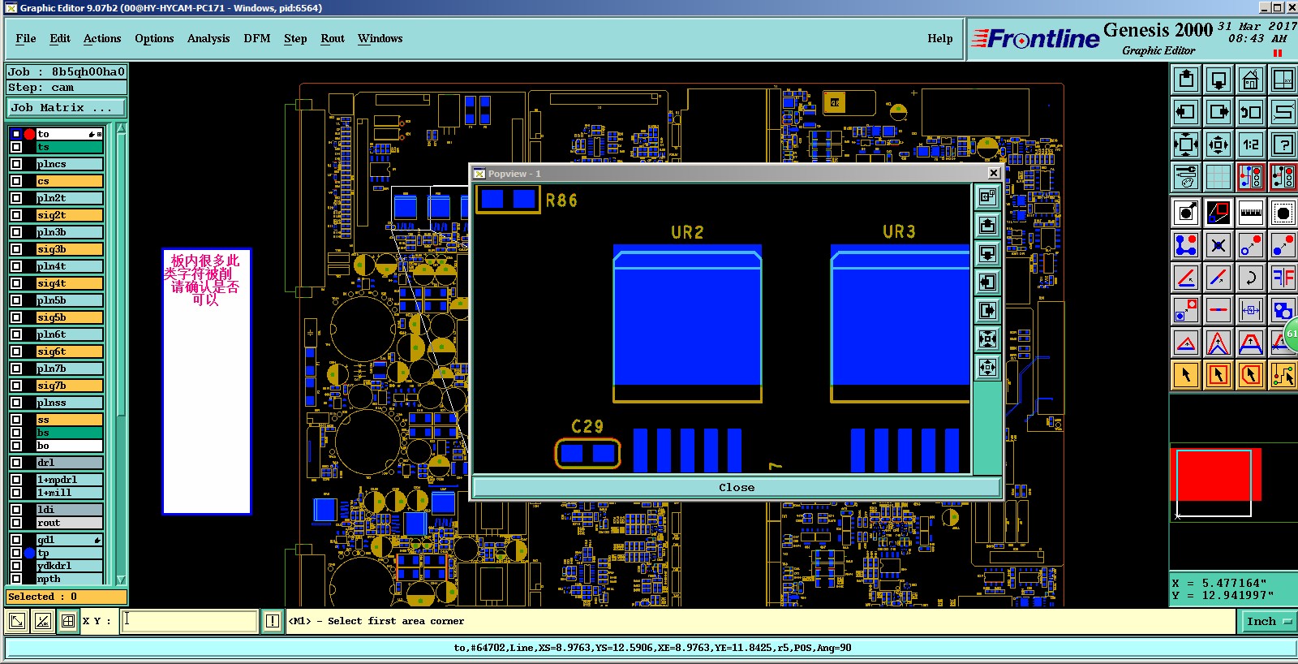Click the red color dot beside layer to
This screenshot has height=664, width=1298.
click(29, 134)
